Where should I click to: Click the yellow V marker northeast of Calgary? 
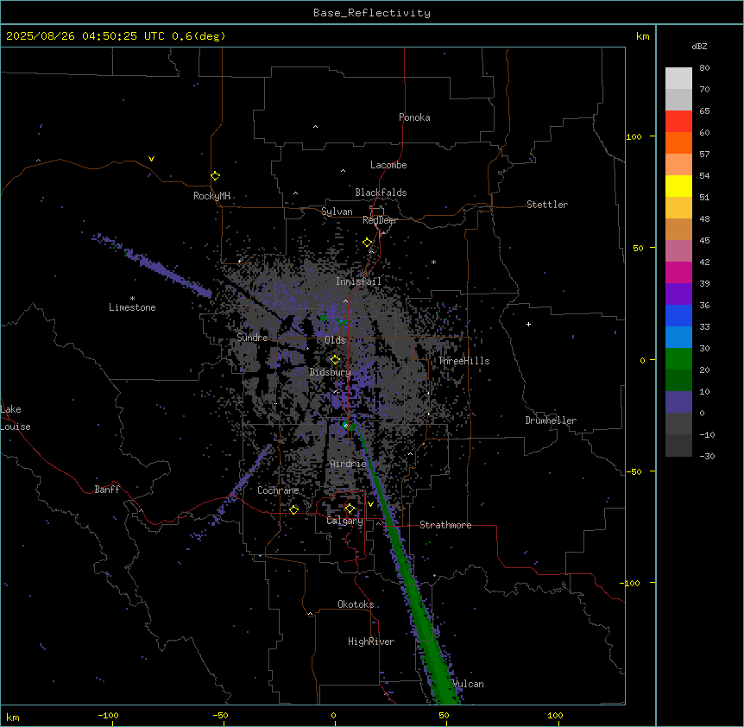[x=370, y=504]
